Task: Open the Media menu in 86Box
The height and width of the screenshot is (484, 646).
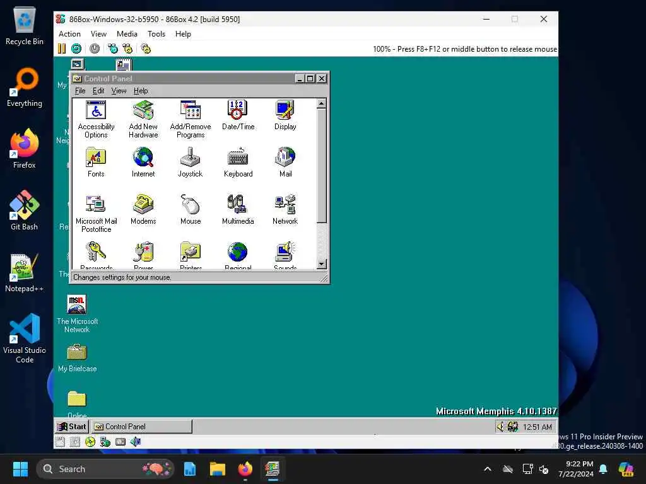Action: point(127,34)
